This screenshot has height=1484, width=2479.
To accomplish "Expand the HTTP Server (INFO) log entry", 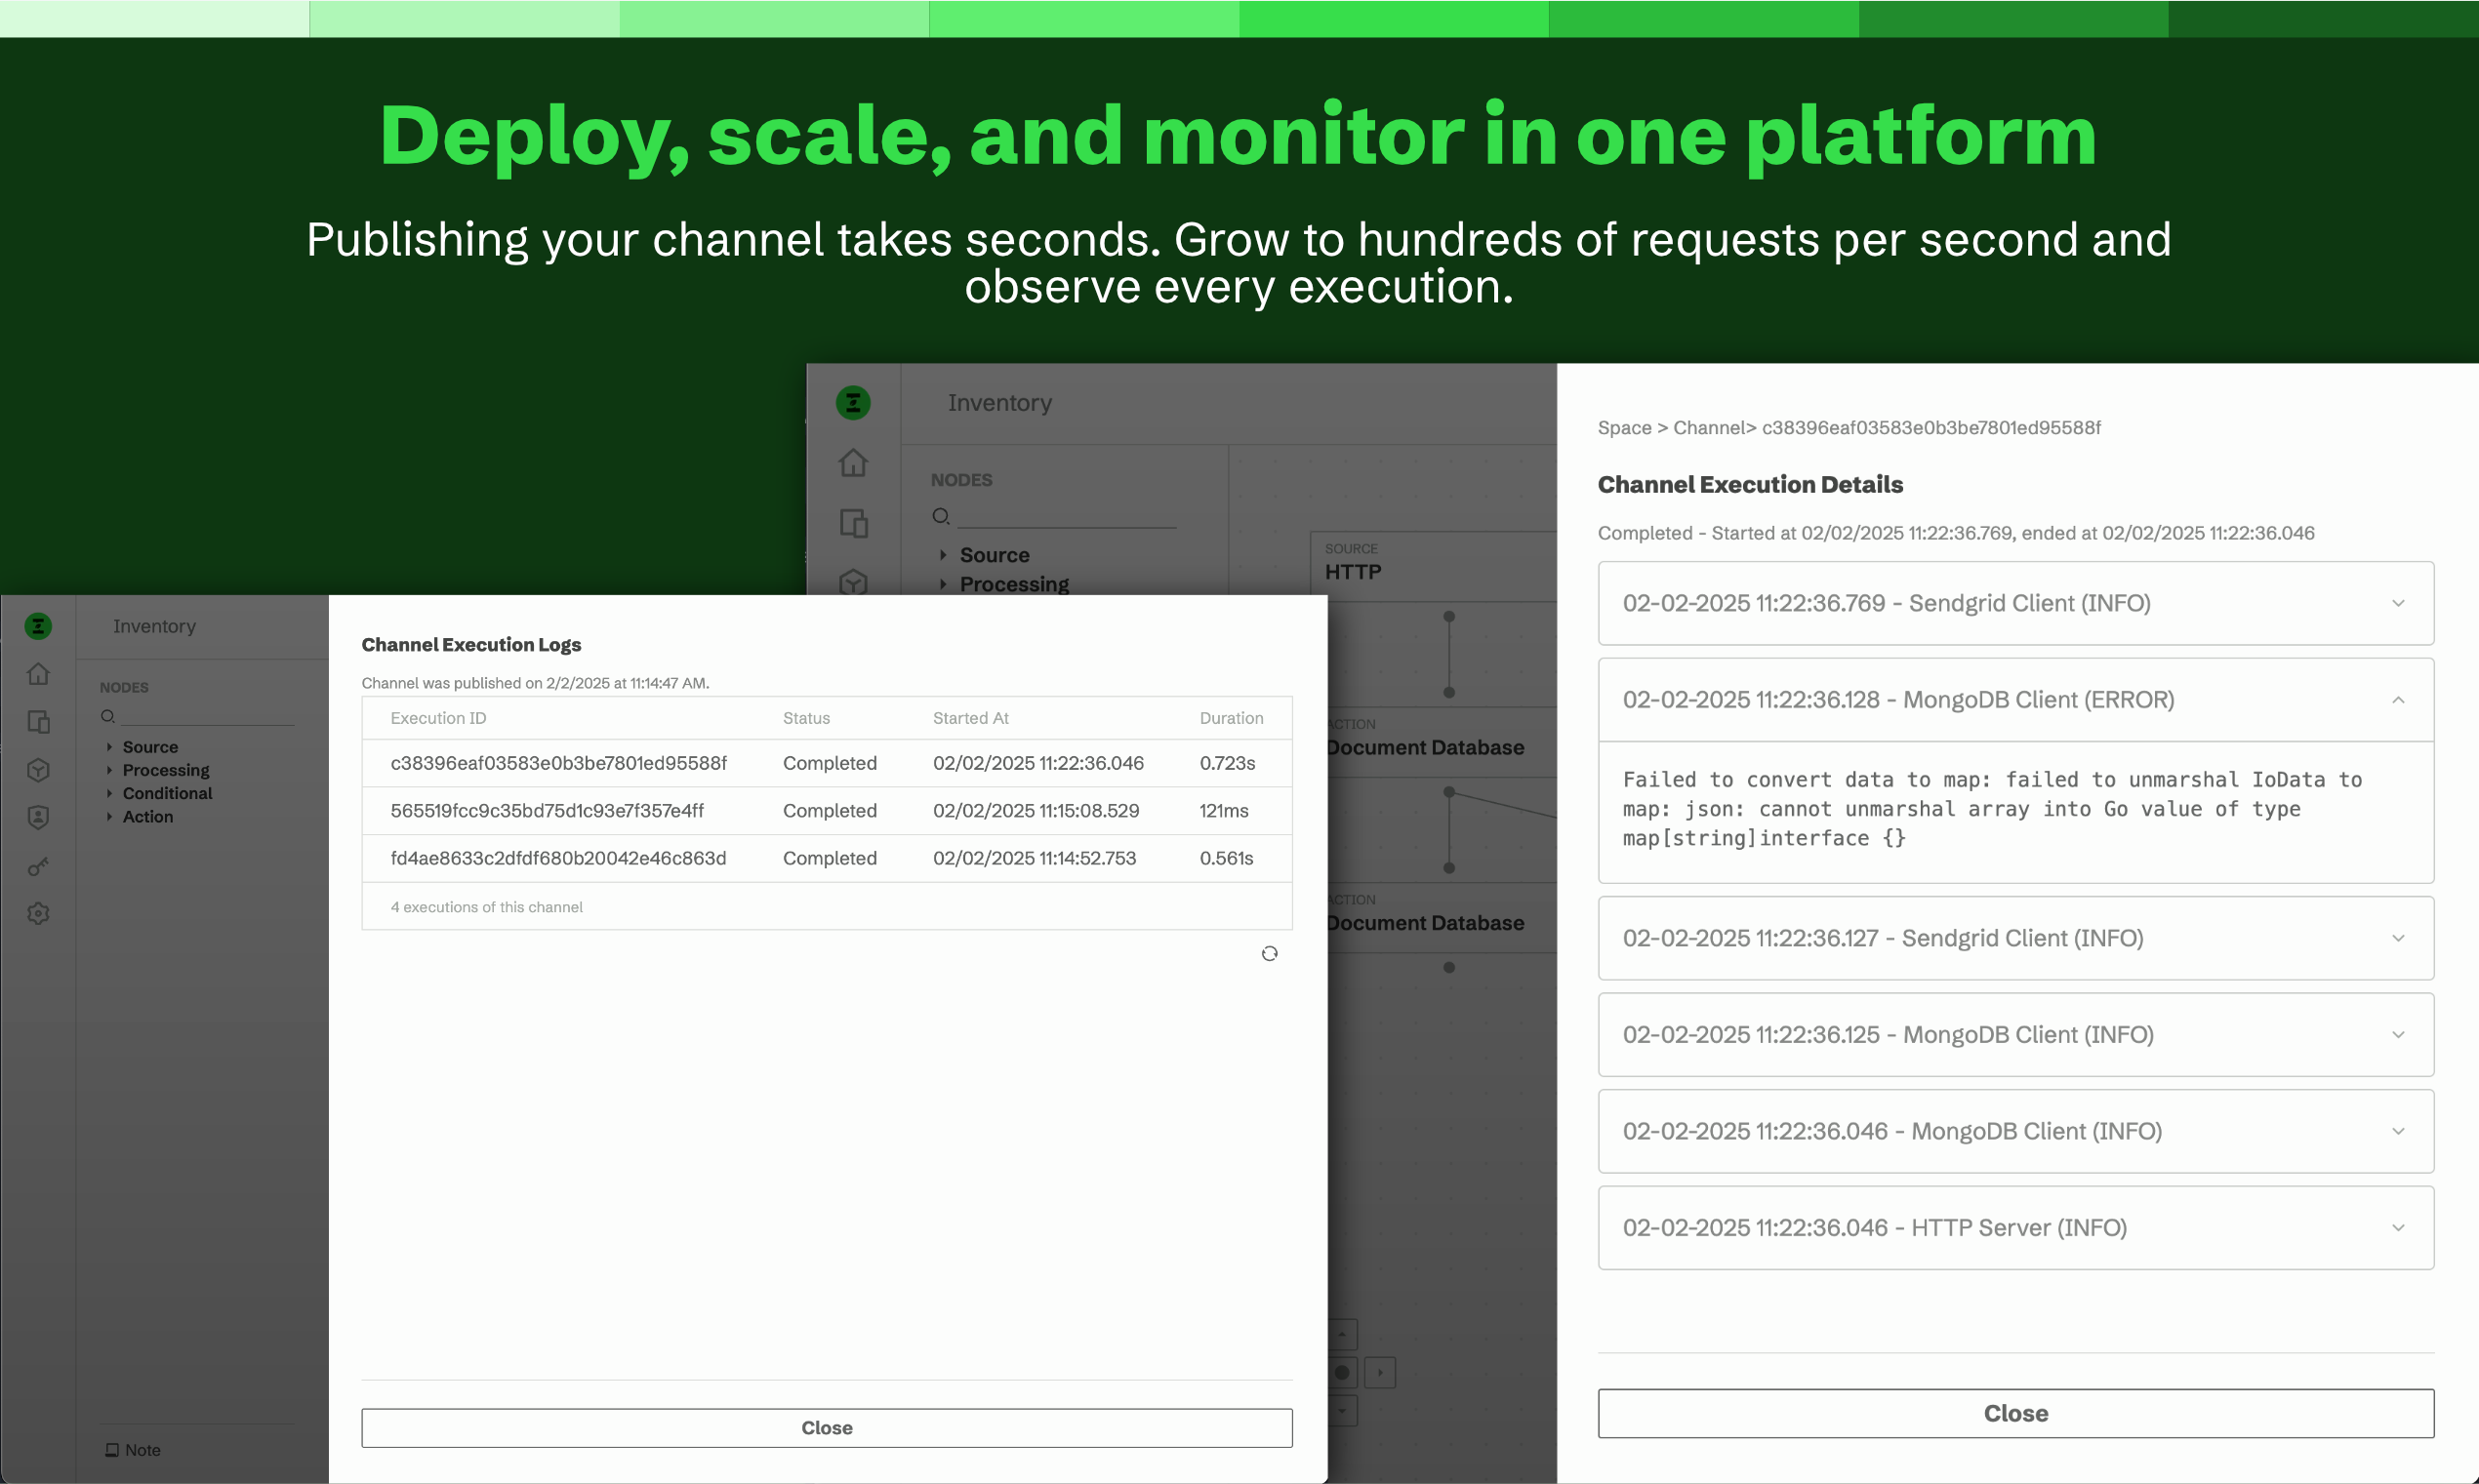I will point(2015,1228).
